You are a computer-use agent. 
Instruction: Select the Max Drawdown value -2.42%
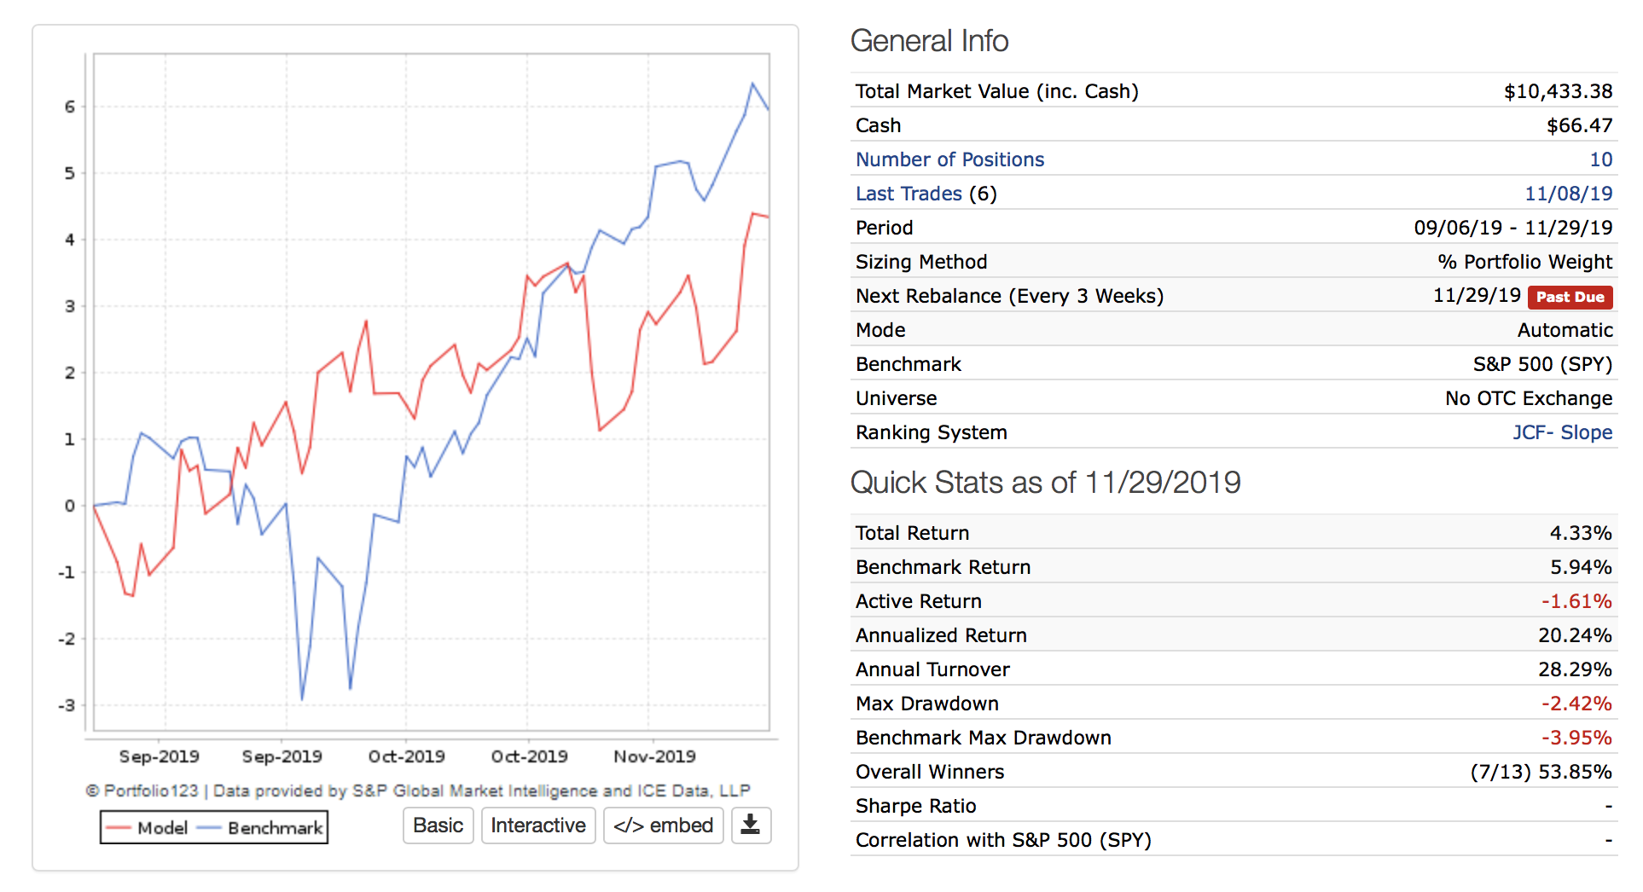point(1576,704)
